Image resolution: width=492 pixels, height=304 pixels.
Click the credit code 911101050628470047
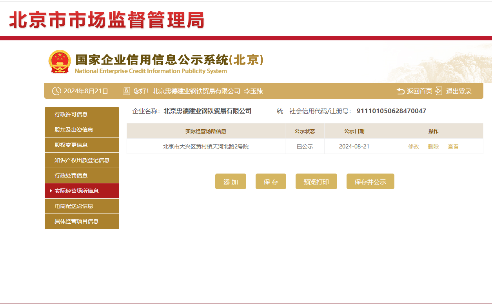point(391,111)
